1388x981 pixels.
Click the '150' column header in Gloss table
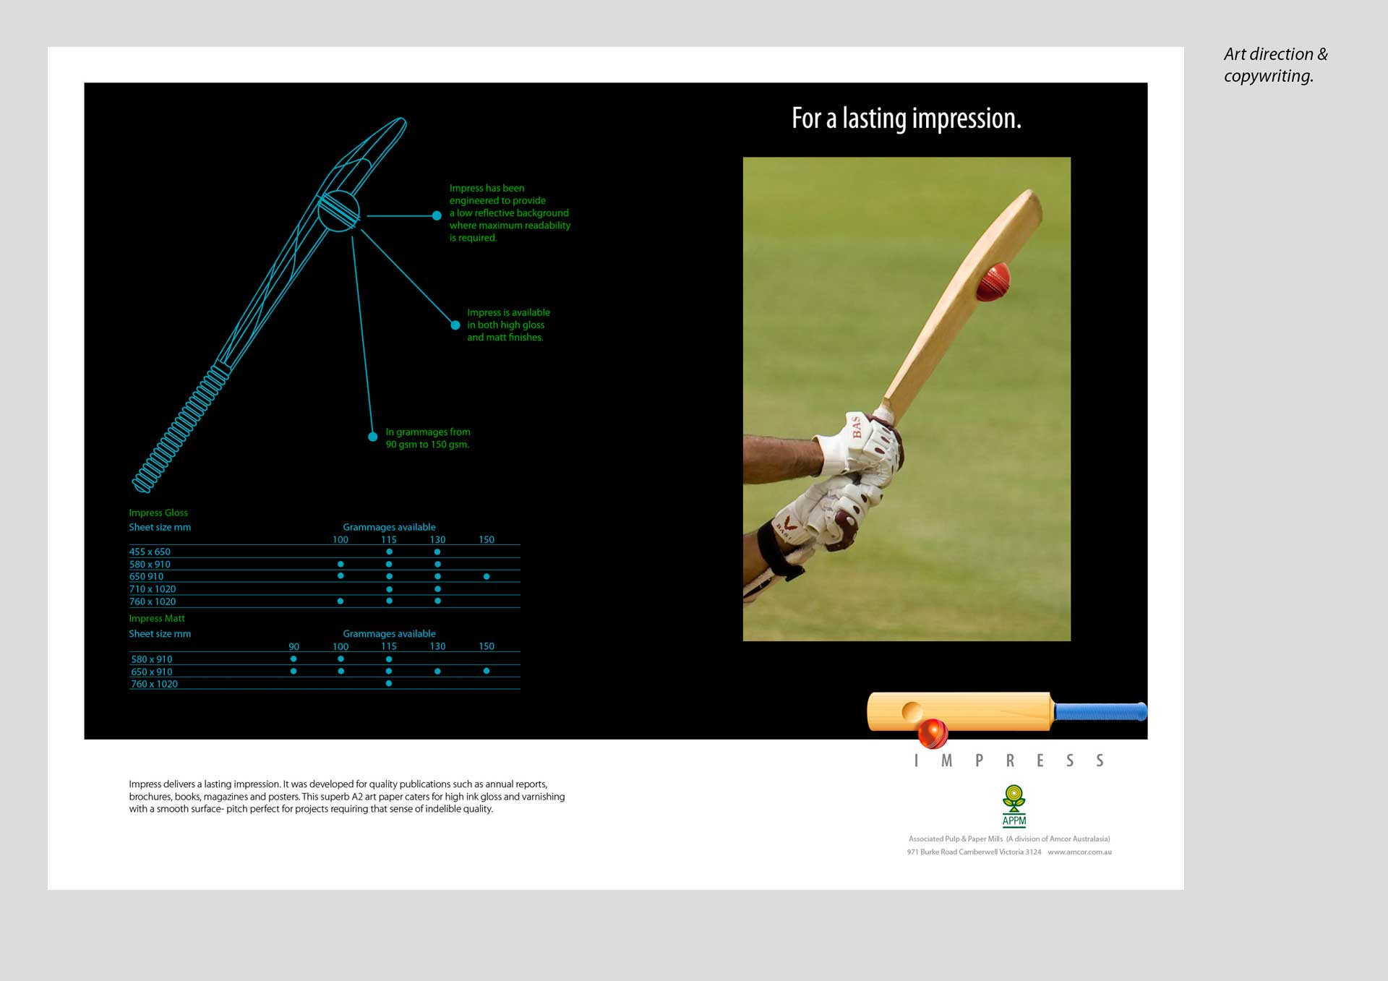tap(487, 539)
